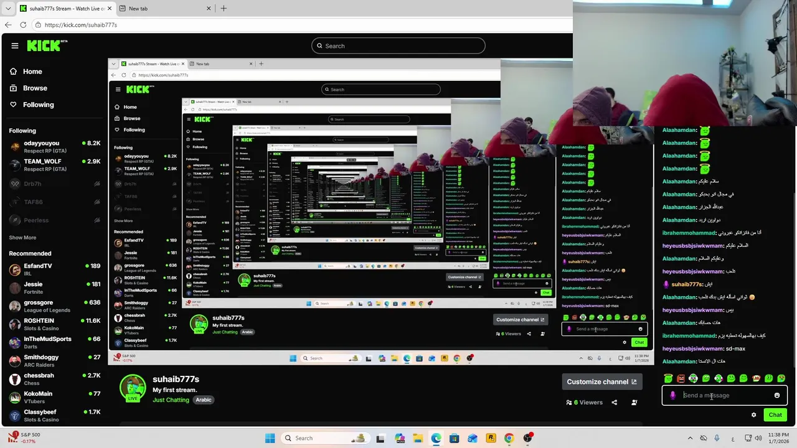The image size is (797, 448).
Task: Open File Explorer from taskbar
Action: pyautogui.click(x=418, y=438)
